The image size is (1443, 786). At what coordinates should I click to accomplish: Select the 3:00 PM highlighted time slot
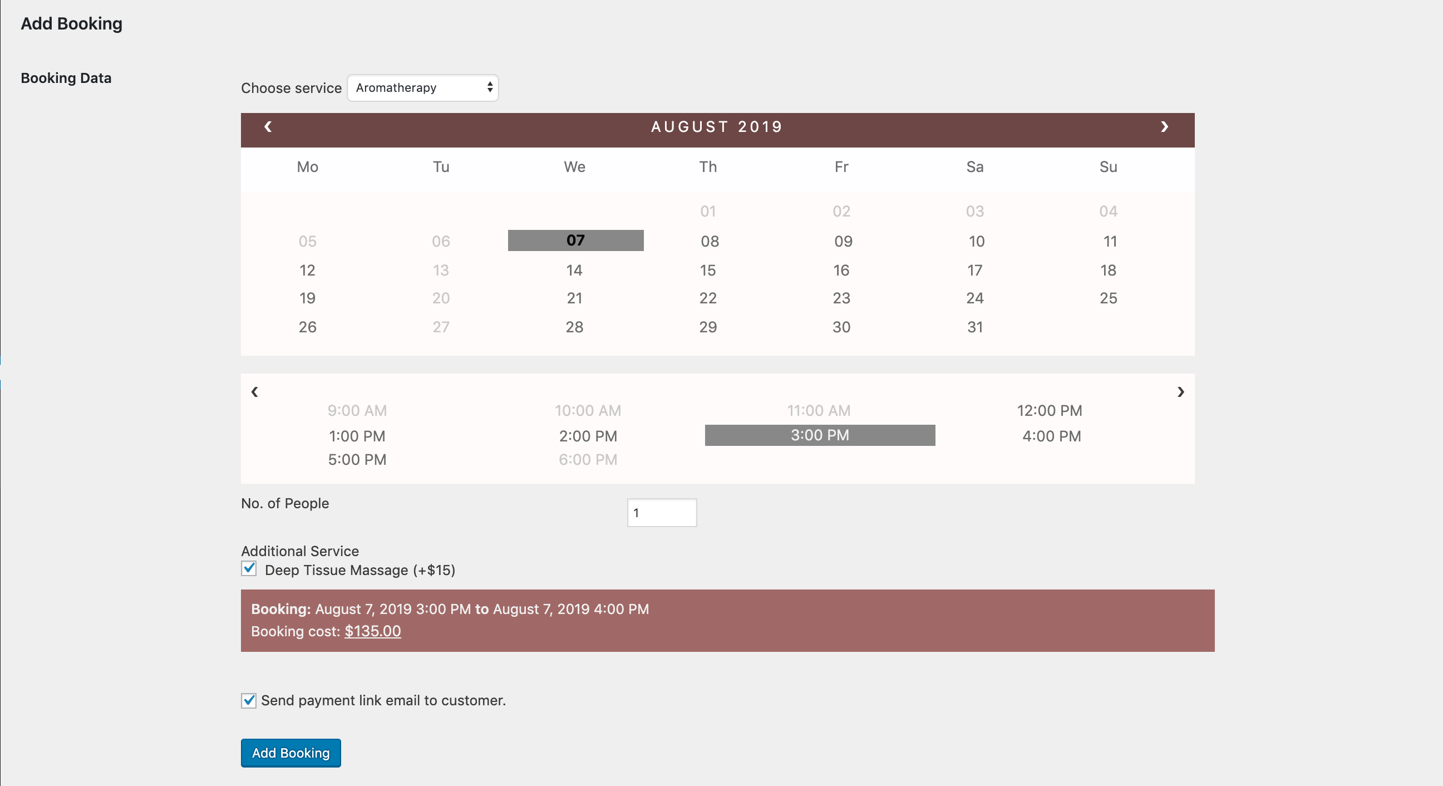coord(819,435)
